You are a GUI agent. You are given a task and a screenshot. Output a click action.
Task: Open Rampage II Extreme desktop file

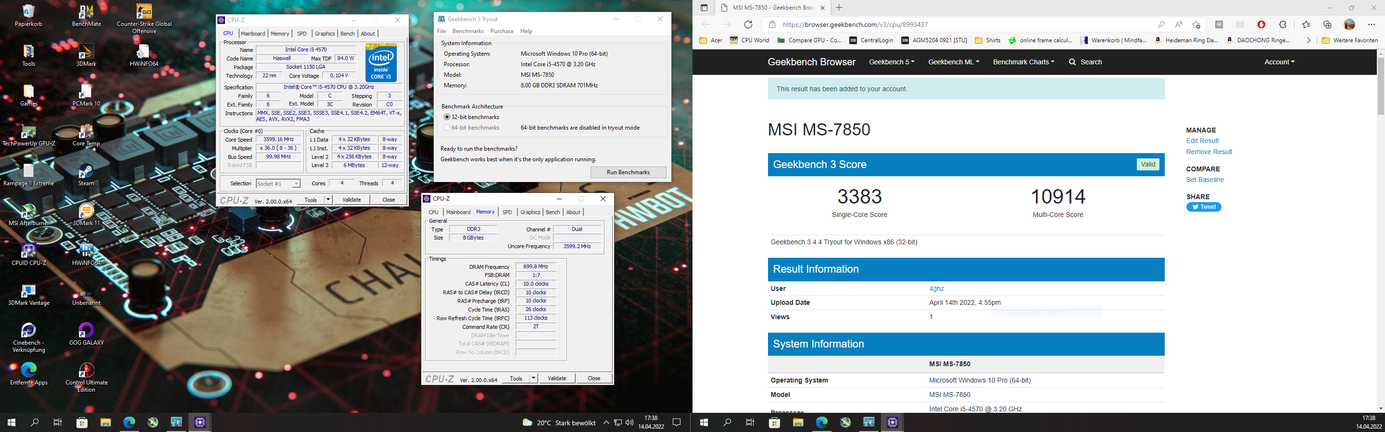28,175
